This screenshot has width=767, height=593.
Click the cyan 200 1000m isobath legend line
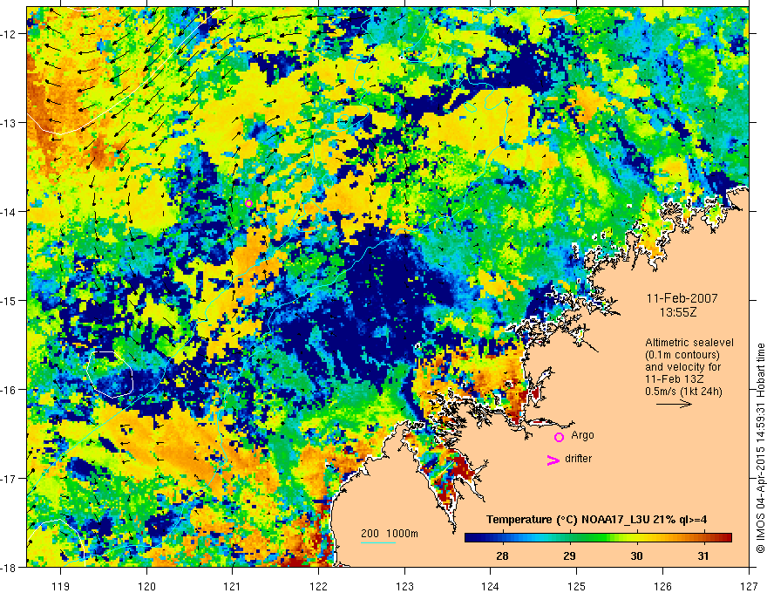tap(378, 542)
